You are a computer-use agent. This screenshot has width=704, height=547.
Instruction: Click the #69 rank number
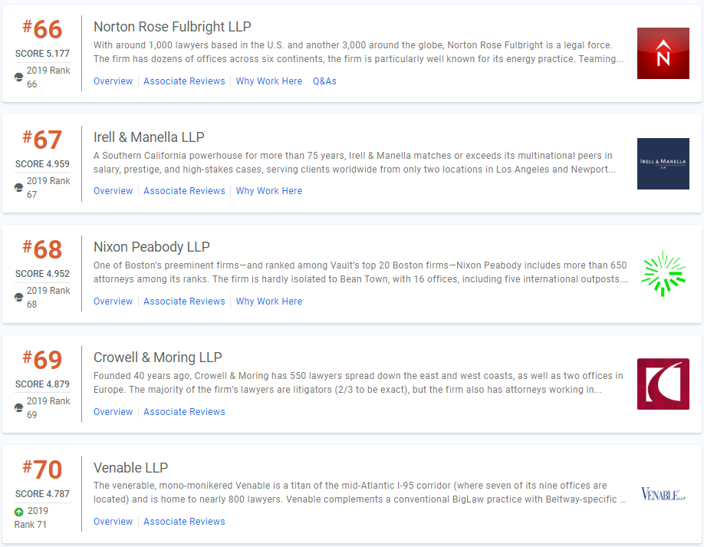[42, 360]
